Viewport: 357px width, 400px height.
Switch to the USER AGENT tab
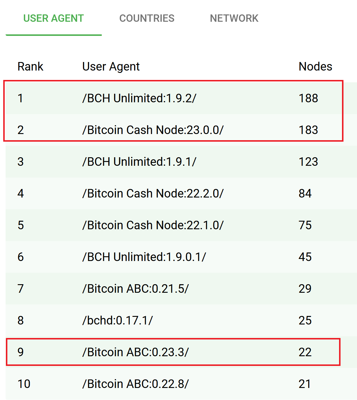coord(54,18)
